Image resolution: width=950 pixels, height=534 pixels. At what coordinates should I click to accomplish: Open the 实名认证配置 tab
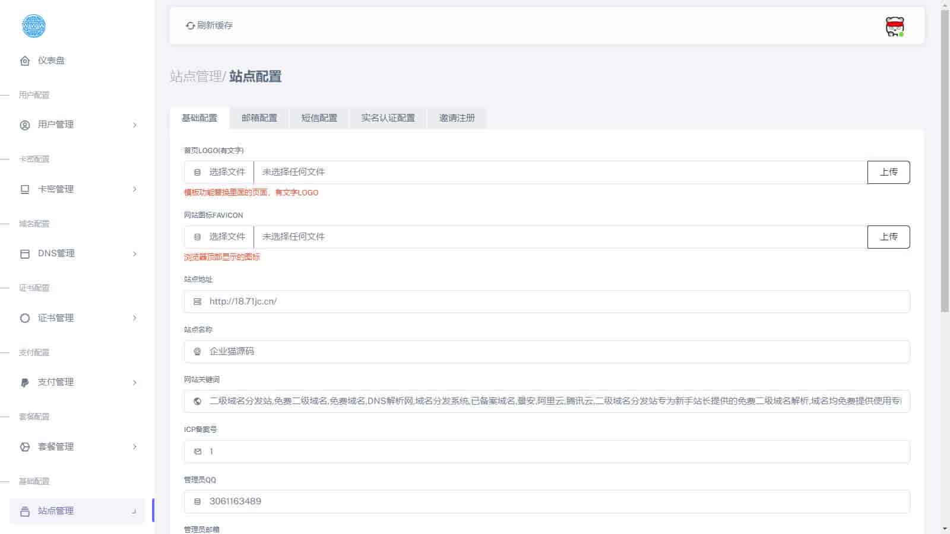point(388,118)
